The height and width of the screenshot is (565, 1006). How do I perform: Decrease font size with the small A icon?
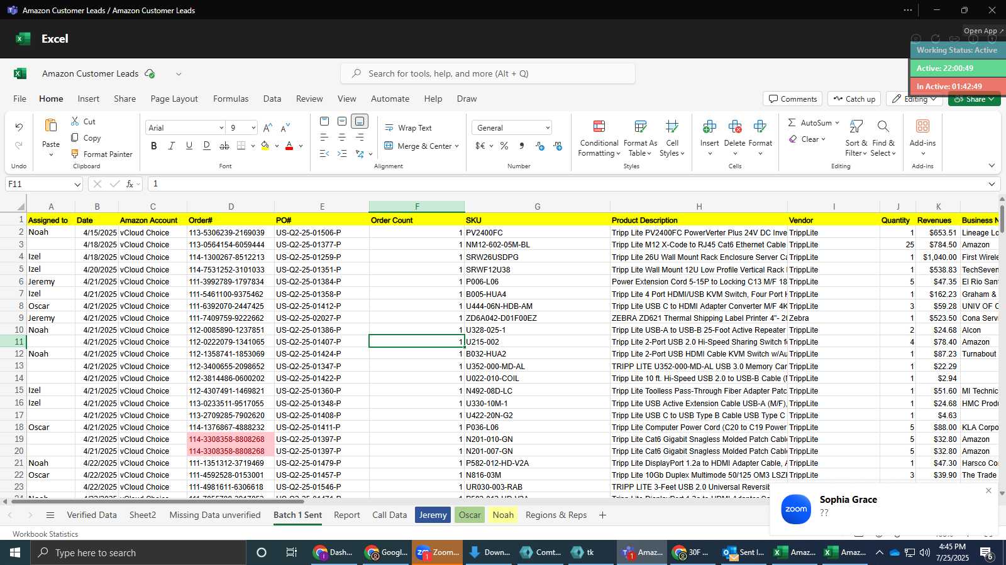tap(285, 127)
